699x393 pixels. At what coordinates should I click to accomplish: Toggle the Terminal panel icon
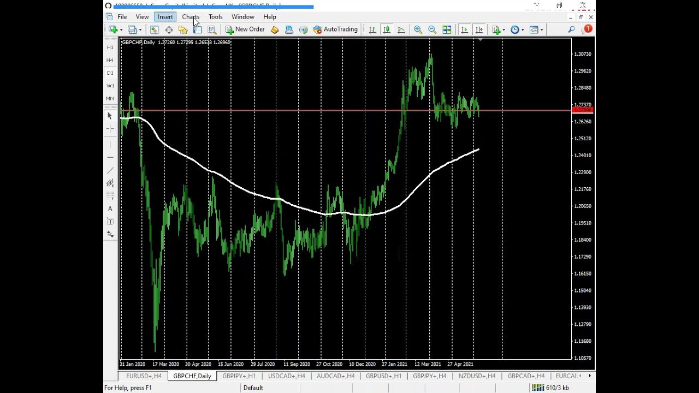[x=197, y=29]
